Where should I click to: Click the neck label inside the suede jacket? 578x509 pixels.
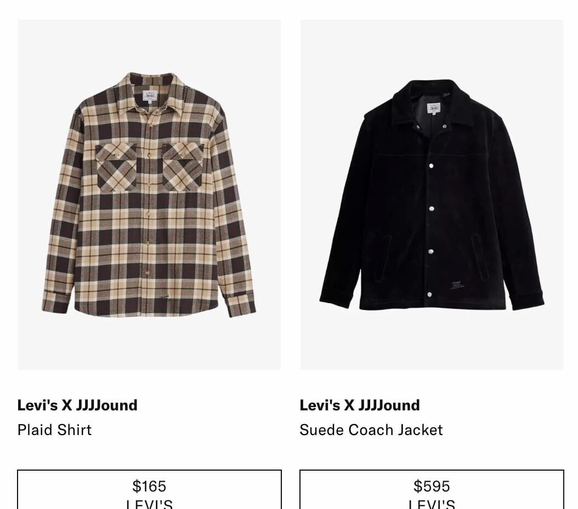(x=433, y=108)
